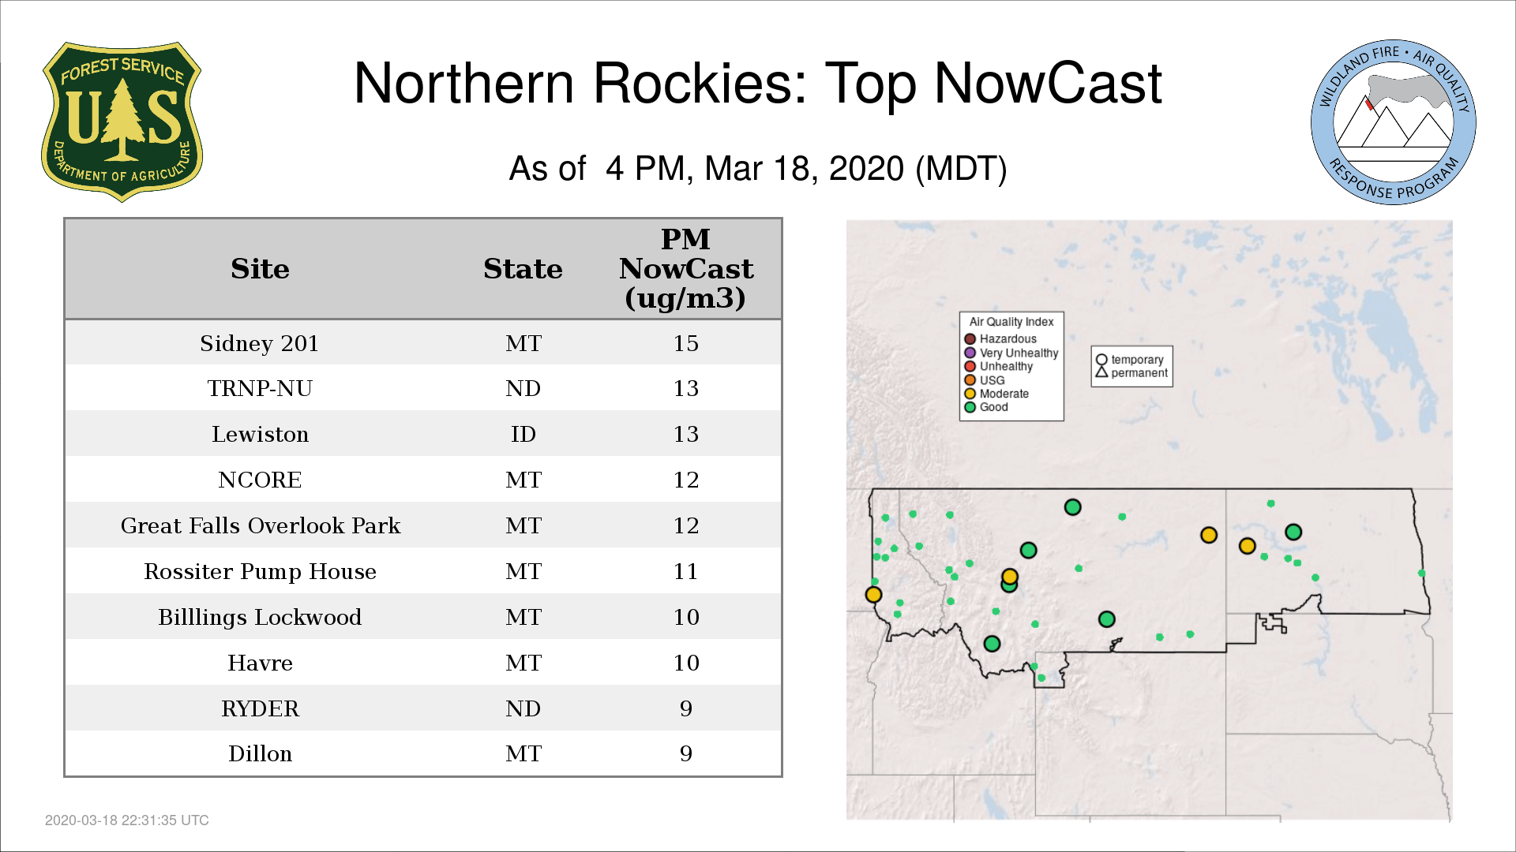Click the permanent monitor triangle symbol
This screenshot has width=1516, height=852.
point(1101,372)
